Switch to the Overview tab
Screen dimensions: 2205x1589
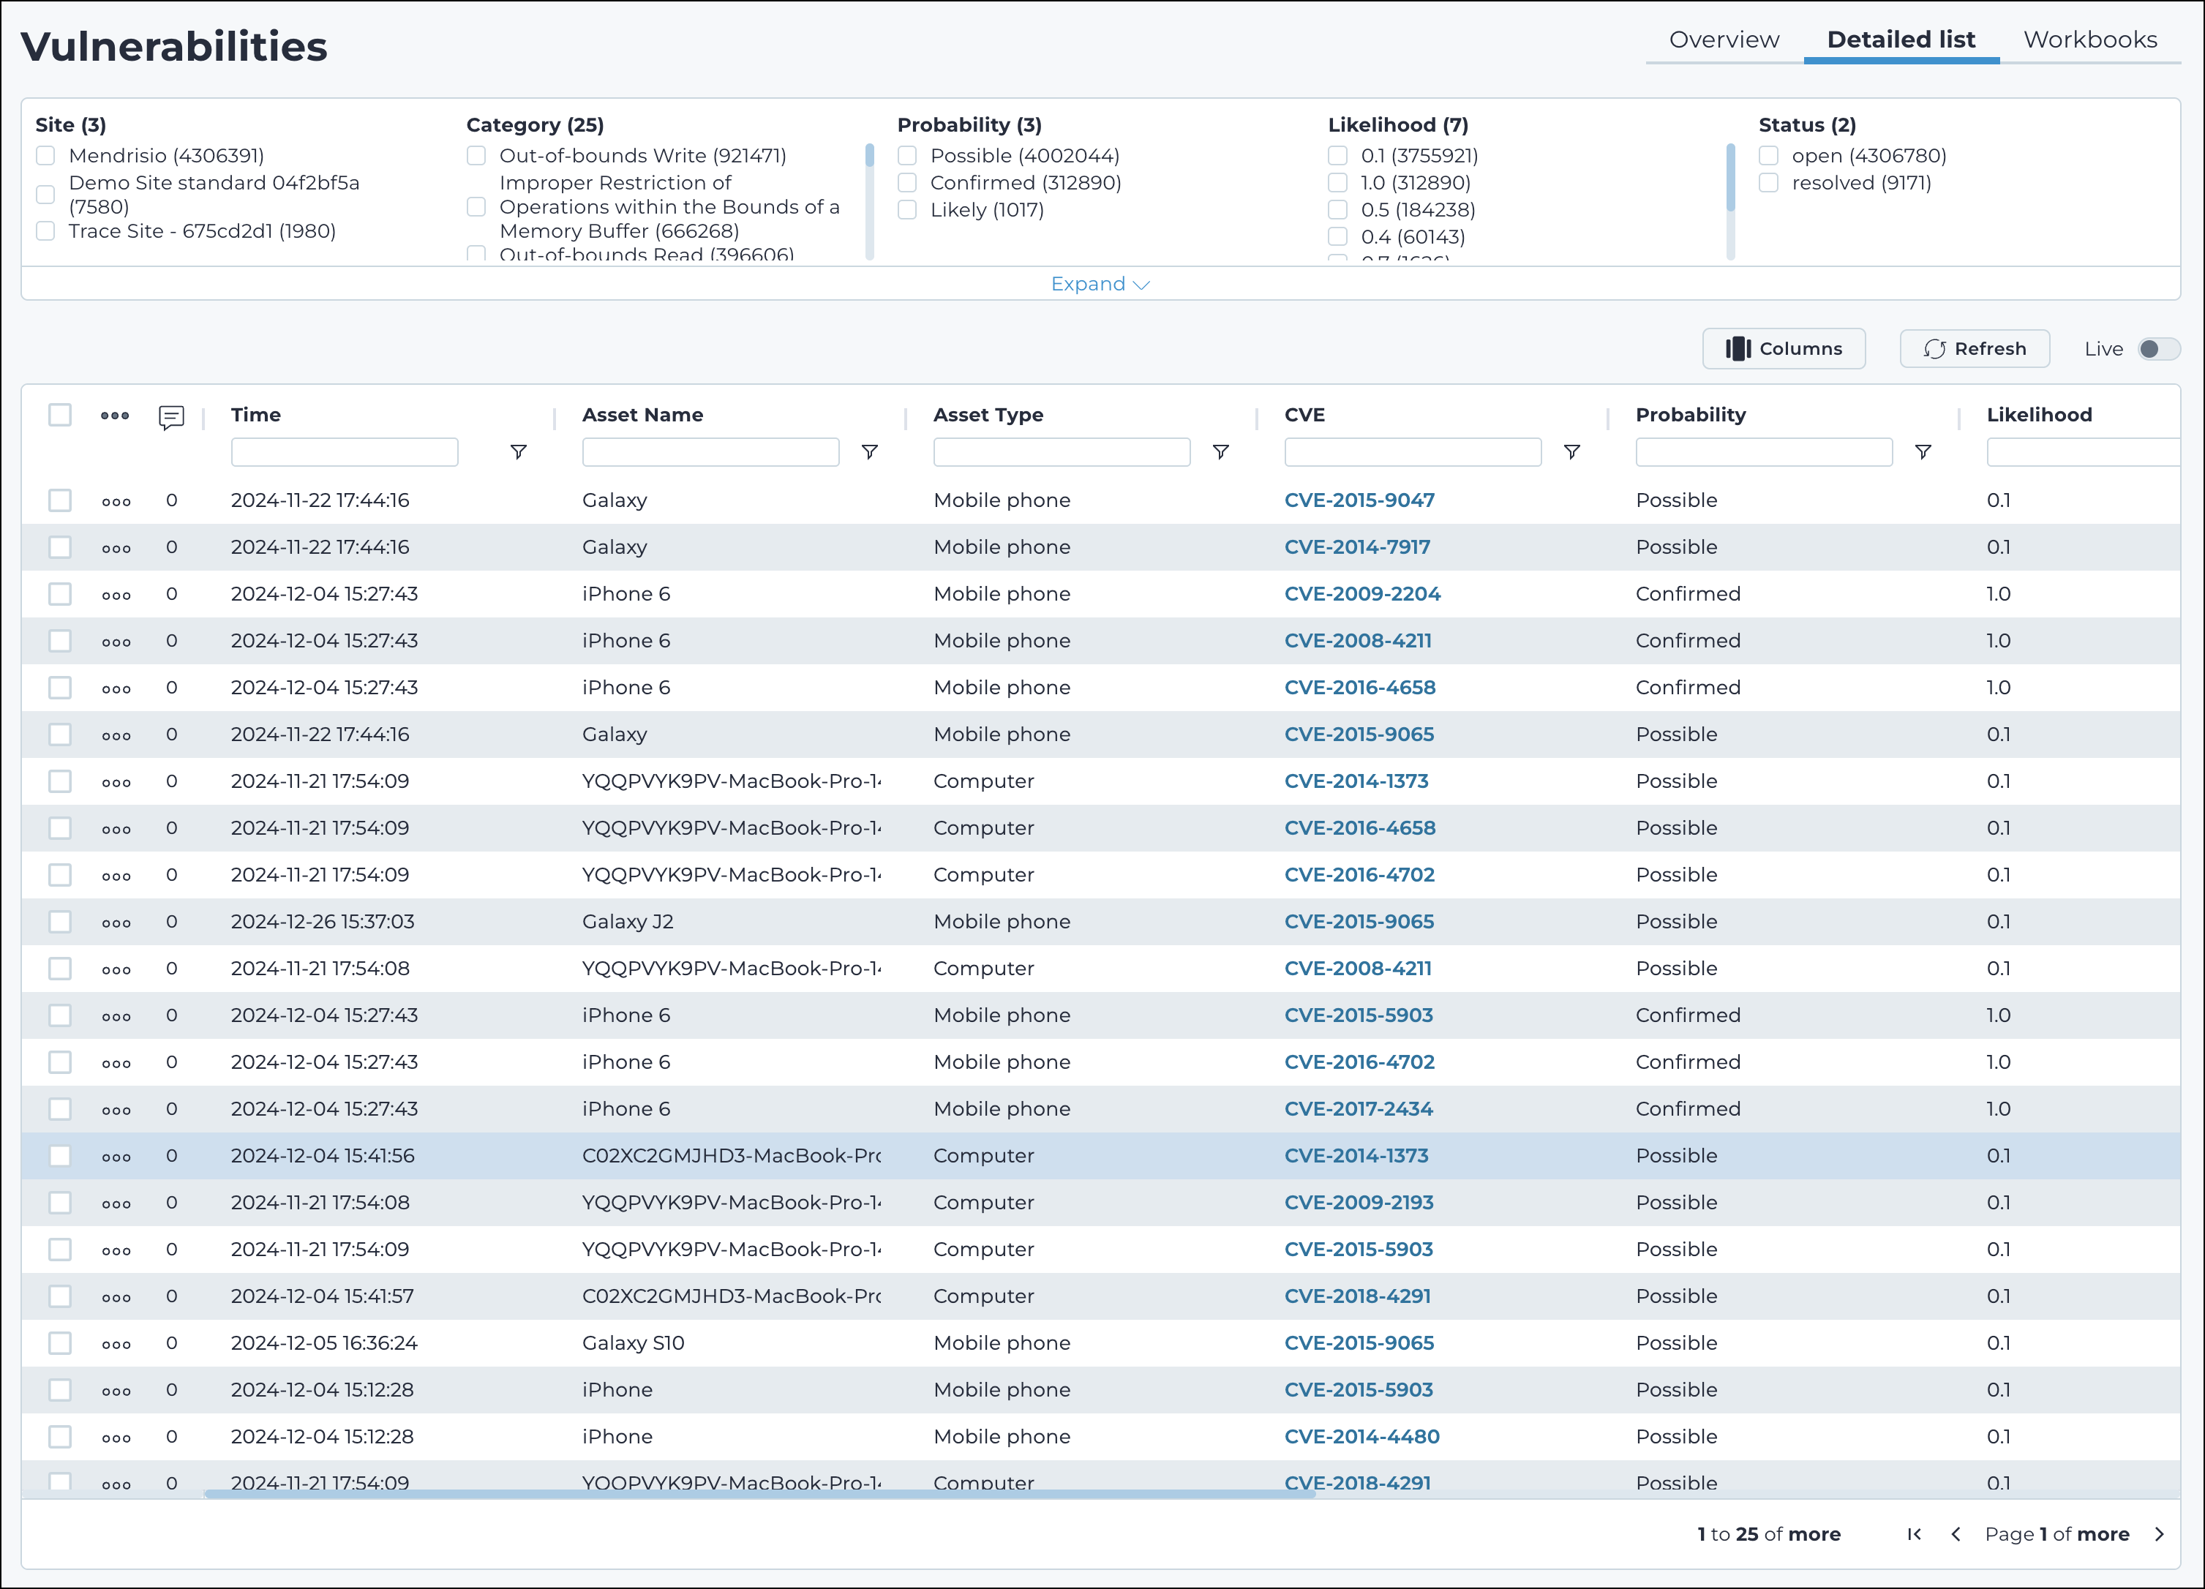pos(1724,40)
